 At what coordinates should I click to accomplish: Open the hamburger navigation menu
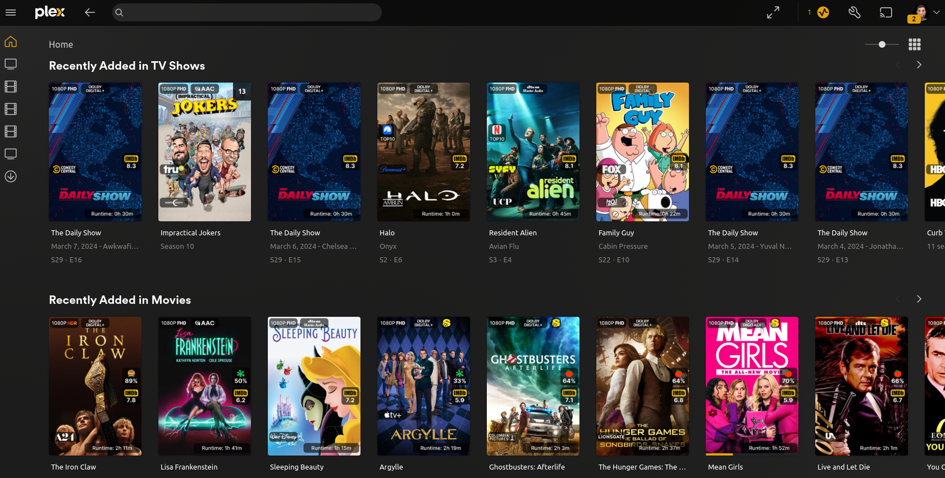pyautogui.click(x=11, y=12)
